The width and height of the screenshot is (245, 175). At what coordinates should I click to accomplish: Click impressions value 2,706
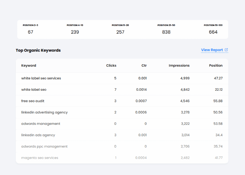pyautogui.click(x=185, y=147)
